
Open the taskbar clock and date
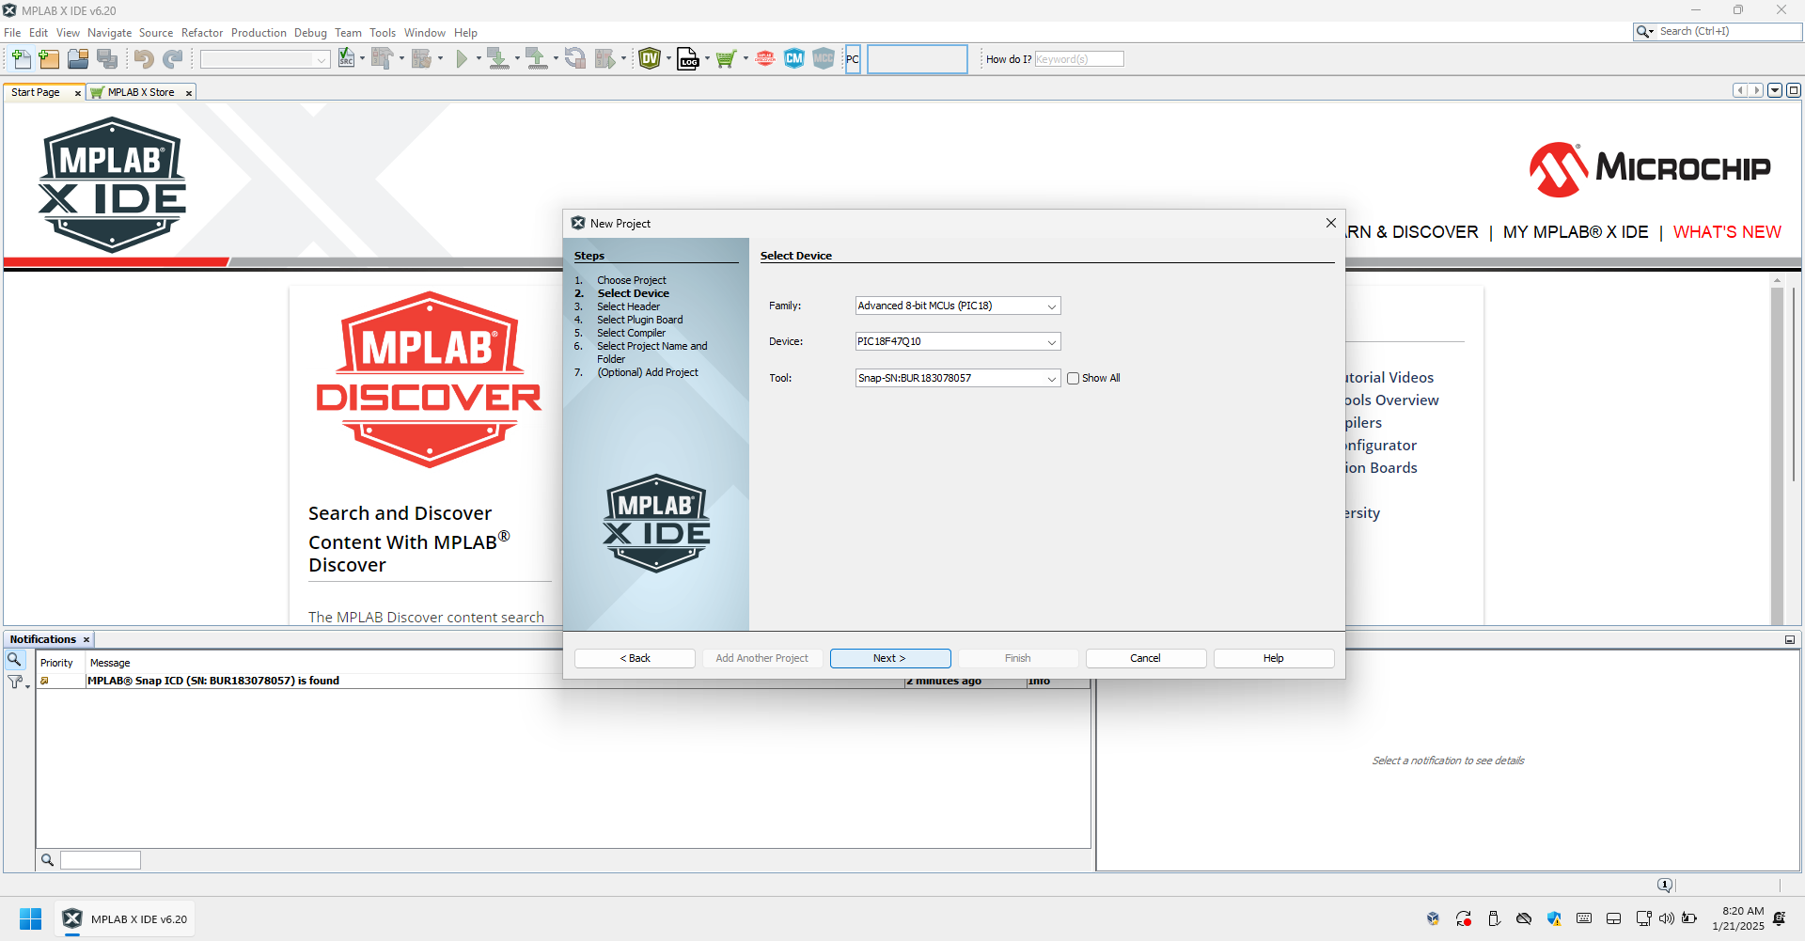(x=1738, y=918)
